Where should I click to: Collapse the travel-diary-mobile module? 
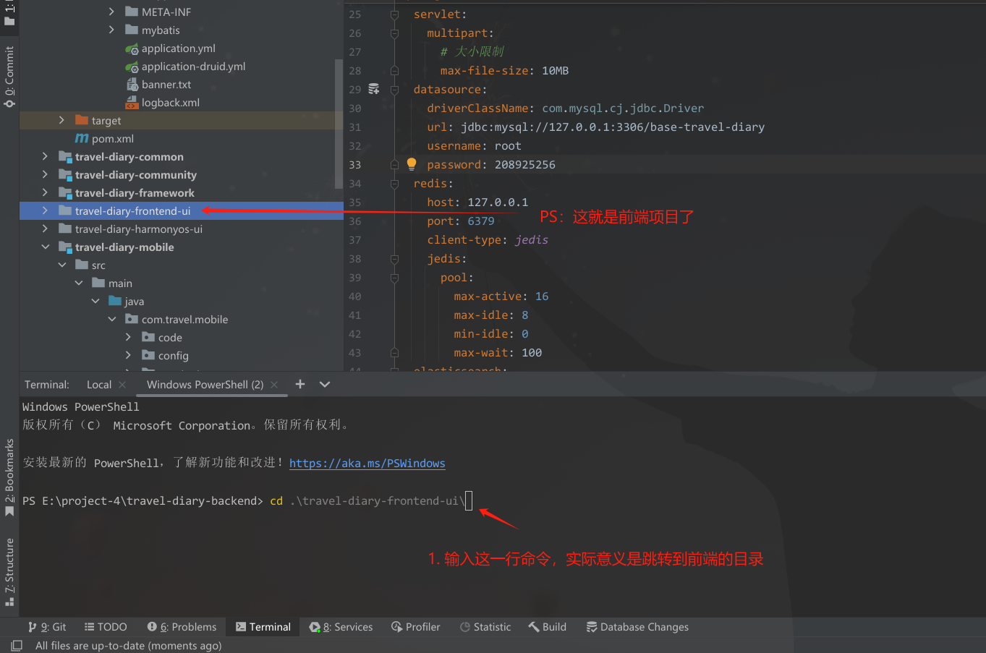pos(45,247)
